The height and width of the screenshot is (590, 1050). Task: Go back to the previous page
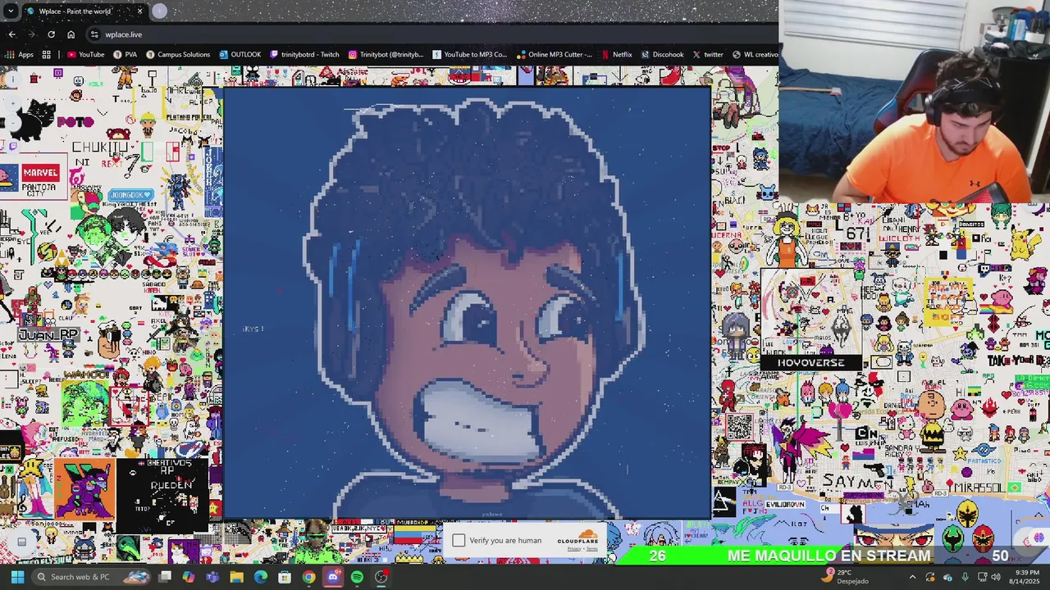pos(11,34)
